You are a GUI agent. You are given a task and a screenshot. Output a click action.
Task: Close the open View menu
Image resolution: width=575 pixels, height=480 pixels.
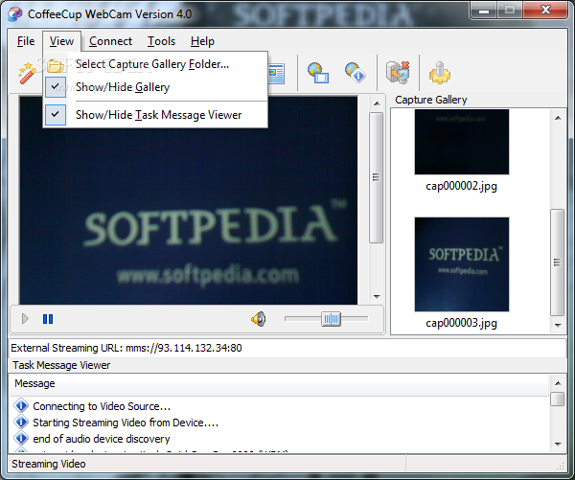[61, 41]
